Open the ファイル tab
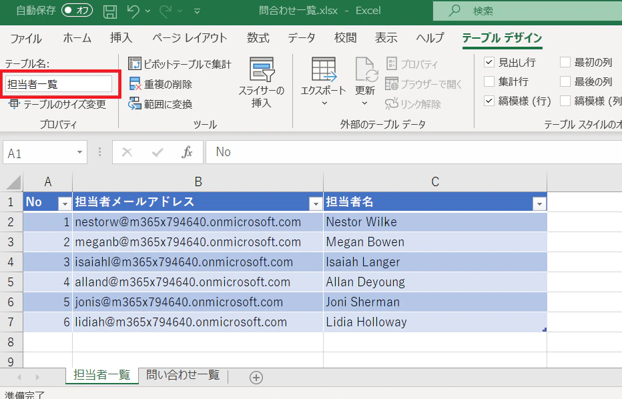The height and width of the screenshot is (399, 622). click(x=26, y=38)
